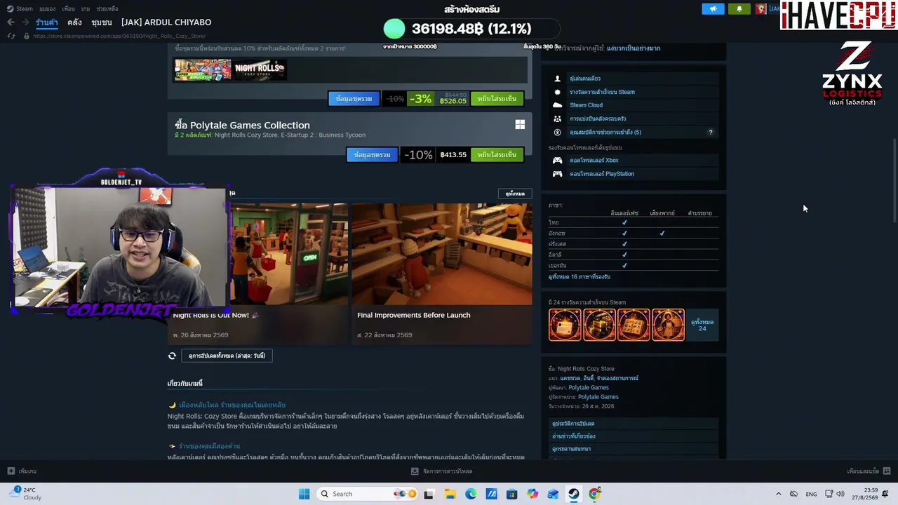Add the ฿526.05 bundle to cart
Viewport: 898px width, 505px height.
497,99
